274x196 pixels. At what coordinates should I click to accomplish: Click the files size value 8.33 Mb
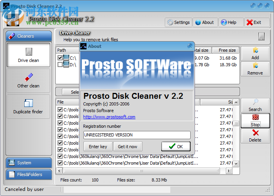pyautogui.click(x=159, y=180)
